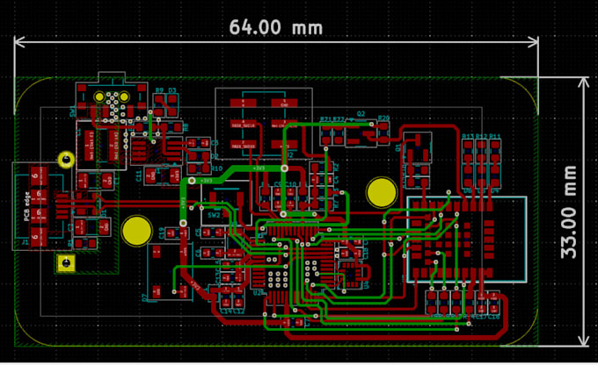The height and width of the screenshot is (365, 598).
Task: Select the R22 resistor label
Action: pyautogui.click(x=339, y=119)
